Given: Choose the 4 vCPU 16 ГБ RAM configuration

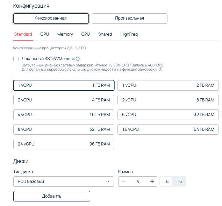Looking at the screenshot, I should coord(64,115).
